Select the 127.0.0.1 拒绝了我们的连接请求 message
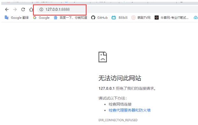The width and height of the screenshot is (198, 125). click(x=128, y=88)
